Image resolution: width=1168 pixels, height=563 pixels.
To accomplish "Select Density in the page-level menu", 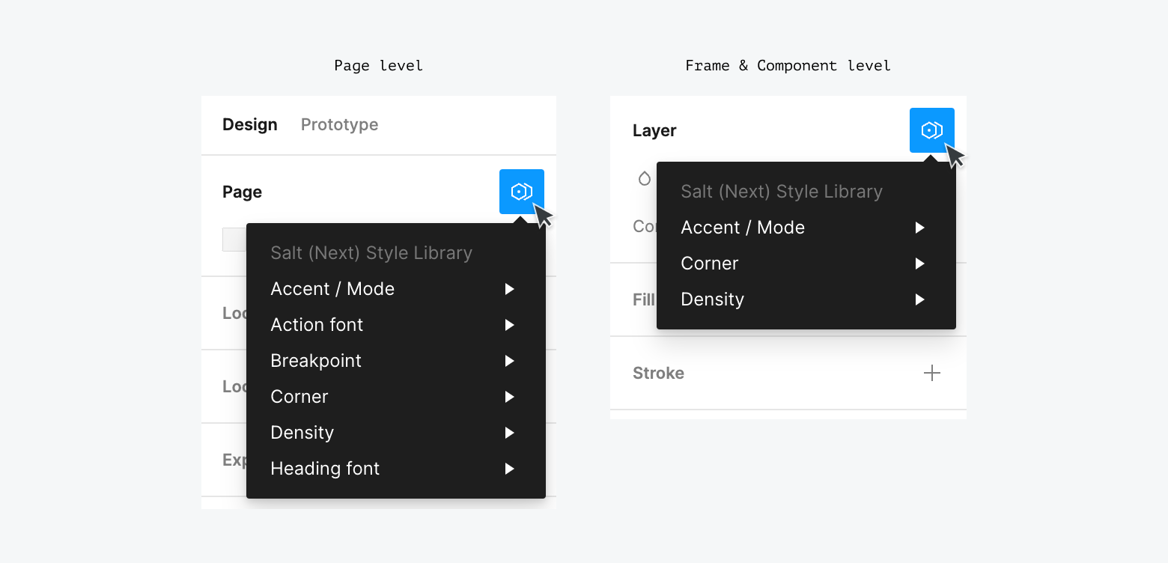I will point(302,433).
